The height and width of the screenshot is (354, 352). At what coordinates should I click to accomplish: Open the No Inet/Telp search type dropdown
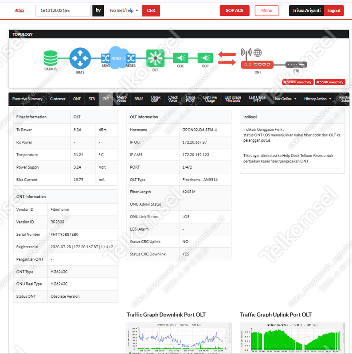124,11
